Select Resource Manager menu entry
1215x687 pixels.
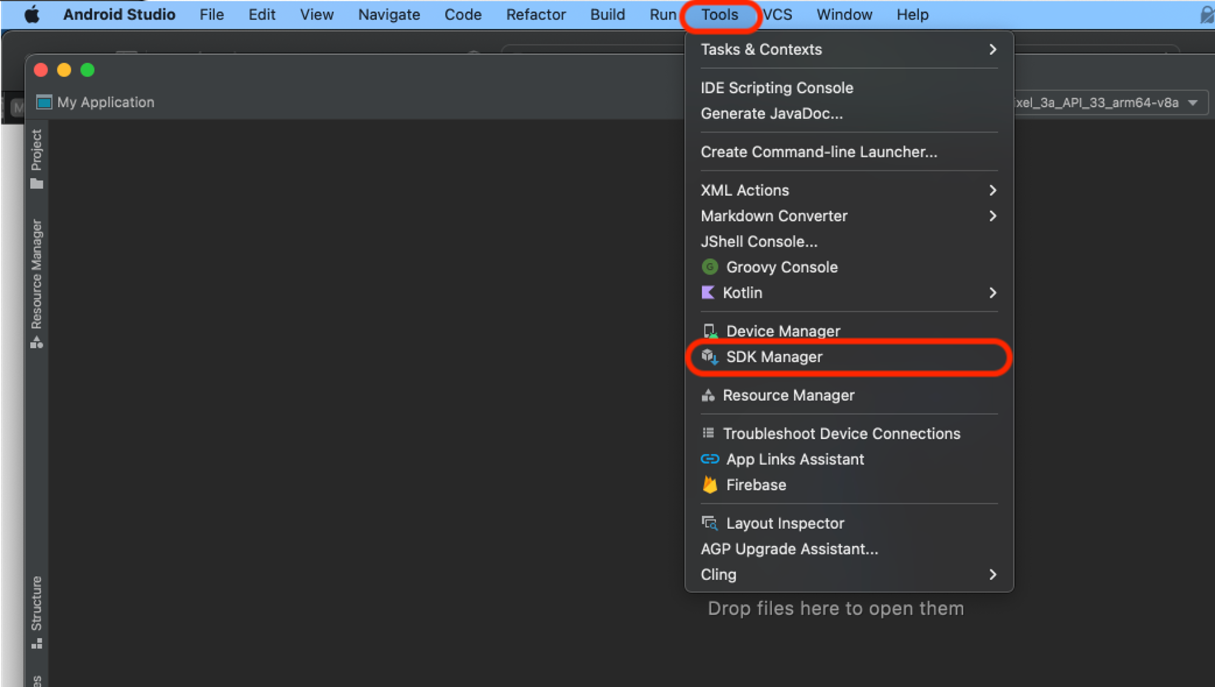(849, 395)
